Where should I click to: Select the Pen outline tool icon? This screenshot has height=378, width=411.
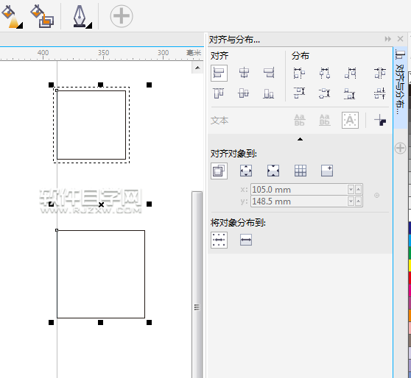click(x=82, y=17)
